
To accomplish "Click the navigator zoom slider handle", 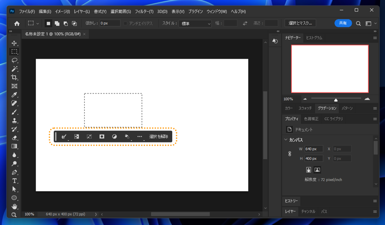I will point(335,100).
